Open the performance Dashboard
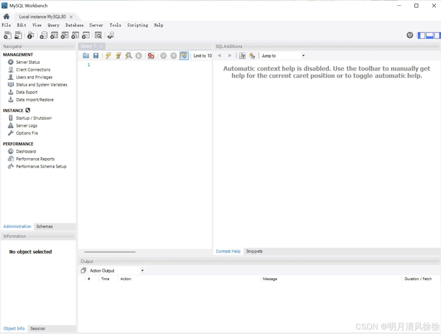Screen dimensions: 441x334 pos(26,151)
